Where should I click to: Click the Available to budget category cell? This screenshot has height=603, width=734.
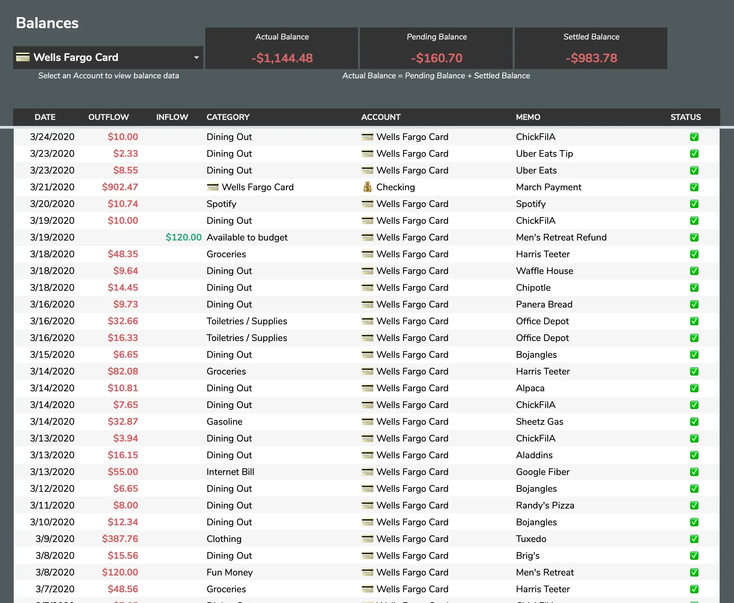pos(247,237)
